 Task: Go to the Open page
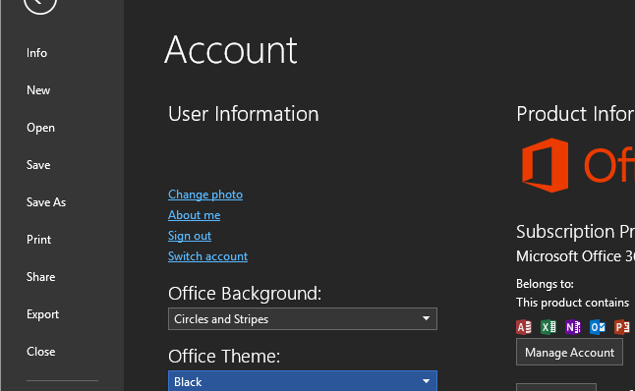pos(40,128)
